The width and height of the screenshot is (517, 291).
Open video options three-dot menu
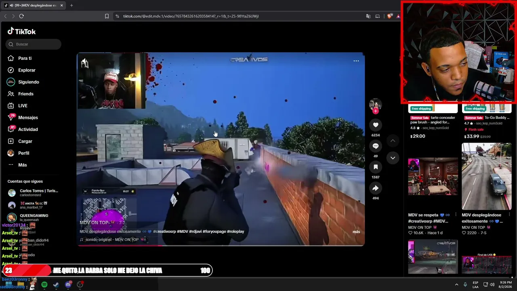(x=356, y=61)
